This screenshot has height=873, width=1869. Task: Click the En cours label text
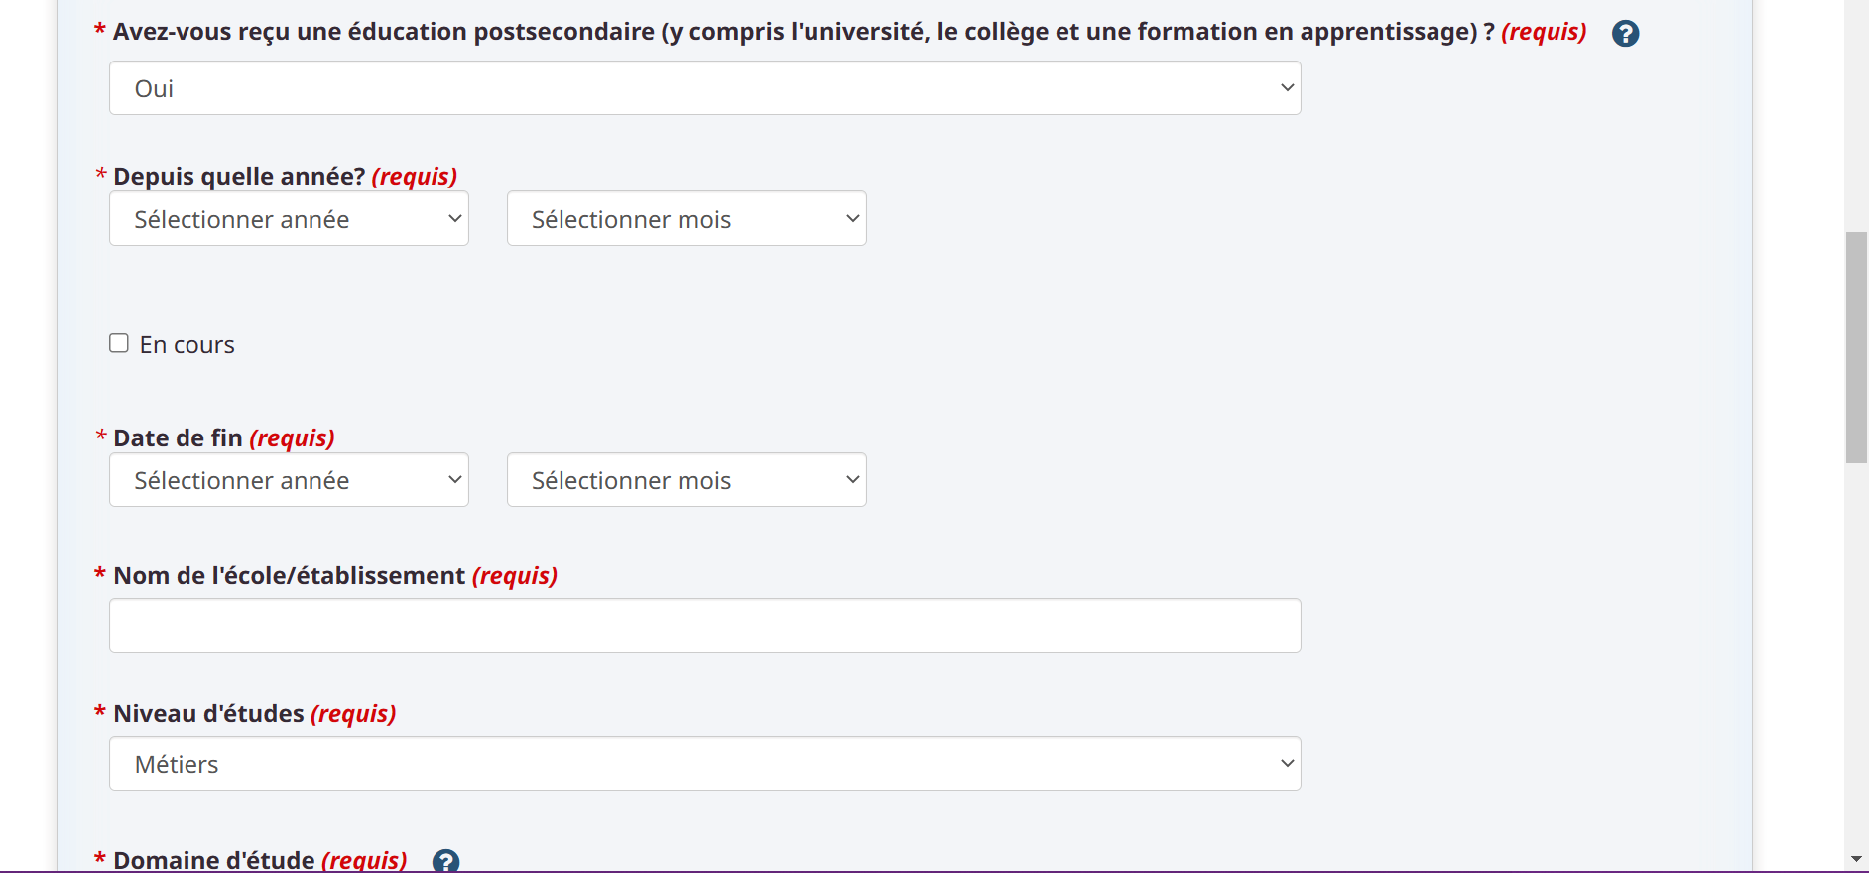[x=187, y=345]
